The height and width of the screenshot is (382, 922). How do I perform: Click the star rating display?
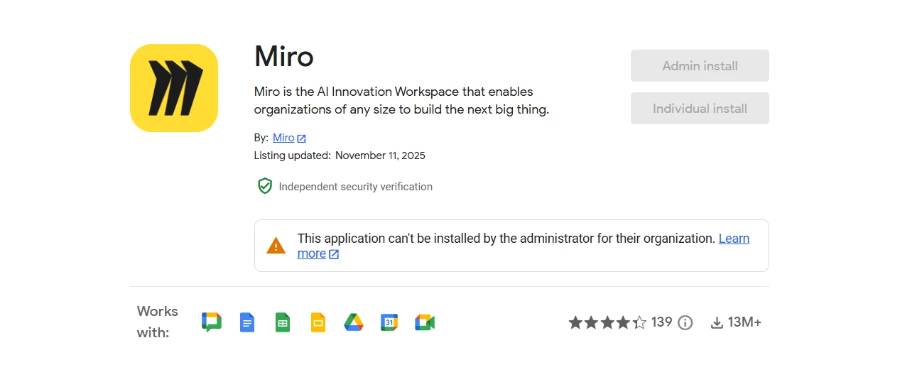pos(607,322)
